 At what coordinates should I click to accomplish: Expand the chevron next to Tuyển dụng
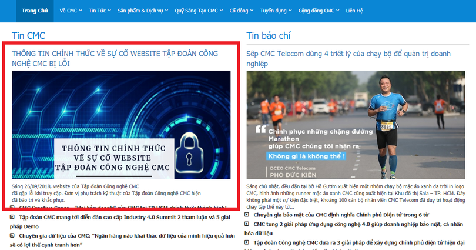(290, 11)
